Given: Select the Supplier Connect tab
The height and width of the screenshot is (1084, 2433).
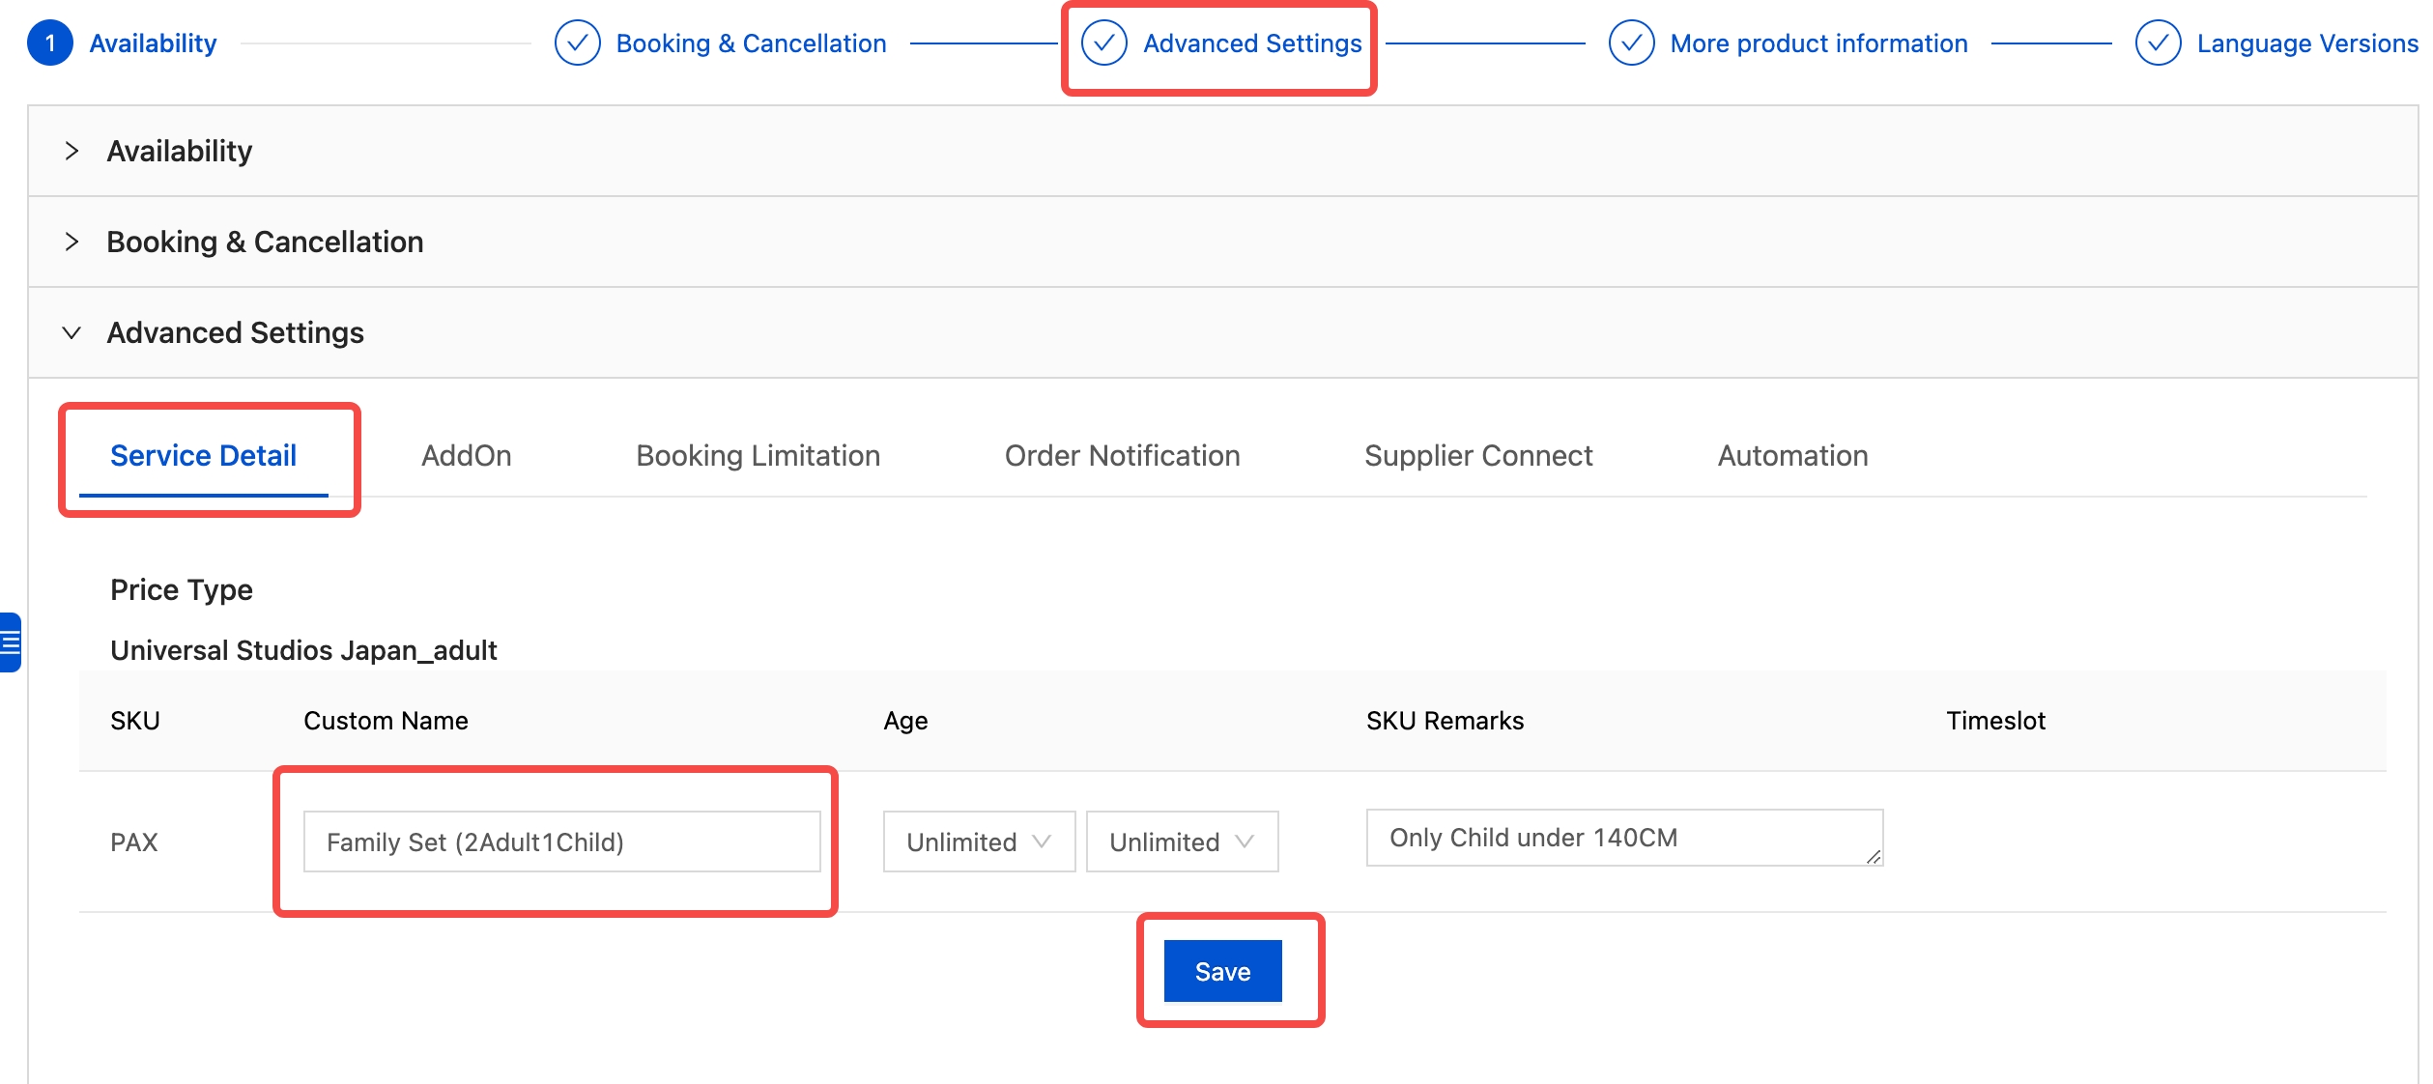Looking at the screenshot, I should (x=1477, y=456).
